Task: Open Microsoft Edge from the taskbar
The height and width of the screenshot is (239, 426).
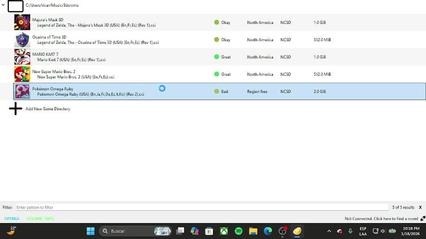Action: click(x=268, y=231)
